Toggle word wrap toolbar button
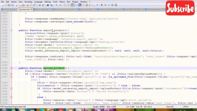The image size is (197, 111). [x=73, y=5]
